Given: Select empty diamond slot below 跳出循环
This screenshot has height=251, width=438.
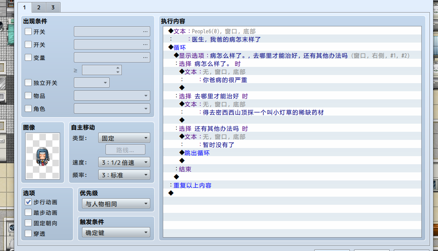Looking at the screenshot, I should click(x=292, y=161).
